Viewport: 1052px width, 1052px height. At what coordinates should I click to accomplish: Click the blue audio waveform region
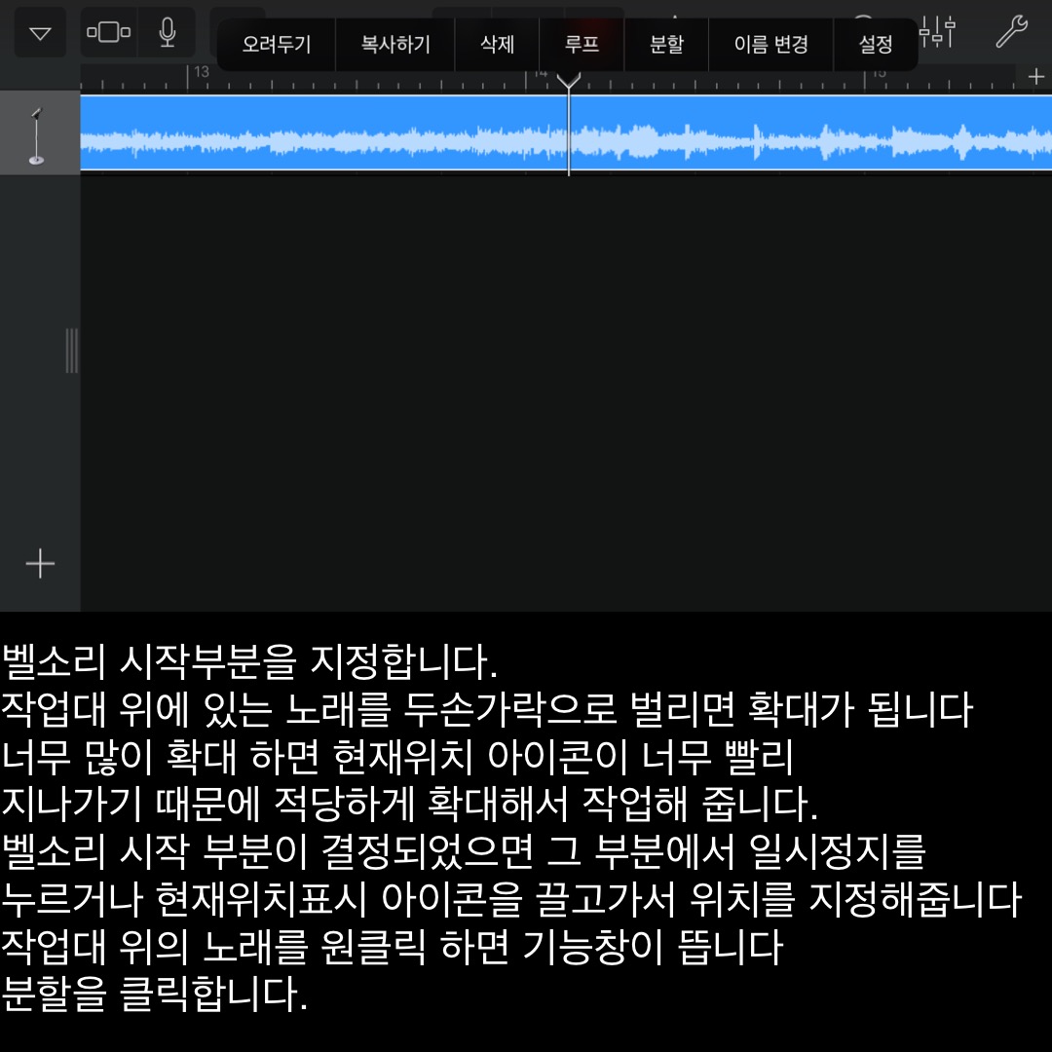tap(321, 134)
